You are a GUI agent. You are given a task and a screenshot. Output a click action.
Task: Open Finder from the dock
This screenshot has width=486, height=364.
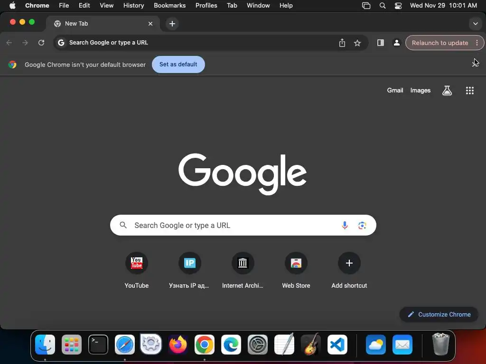[45, 345]
